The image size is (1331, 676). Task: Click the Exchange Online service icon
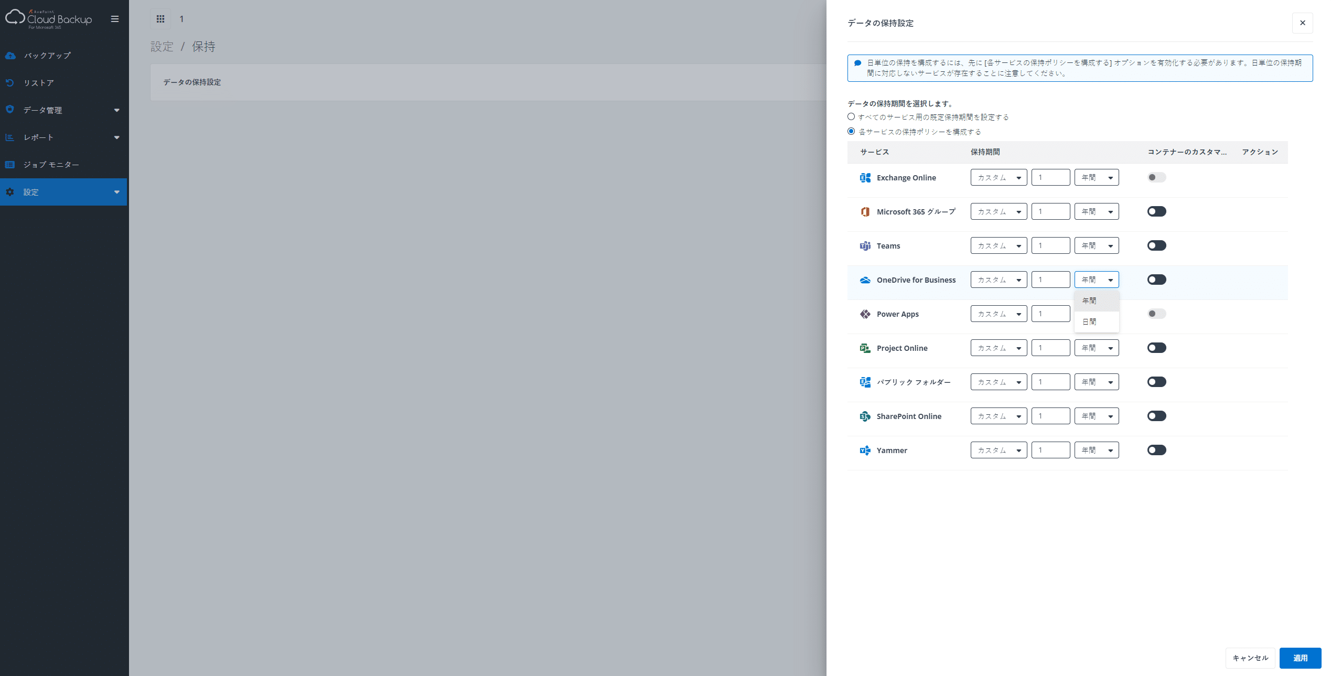[865, 178]
